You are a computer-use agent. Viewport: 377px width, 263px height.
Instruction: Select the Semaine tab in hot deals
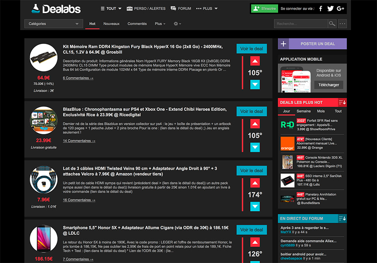[303, 111]
